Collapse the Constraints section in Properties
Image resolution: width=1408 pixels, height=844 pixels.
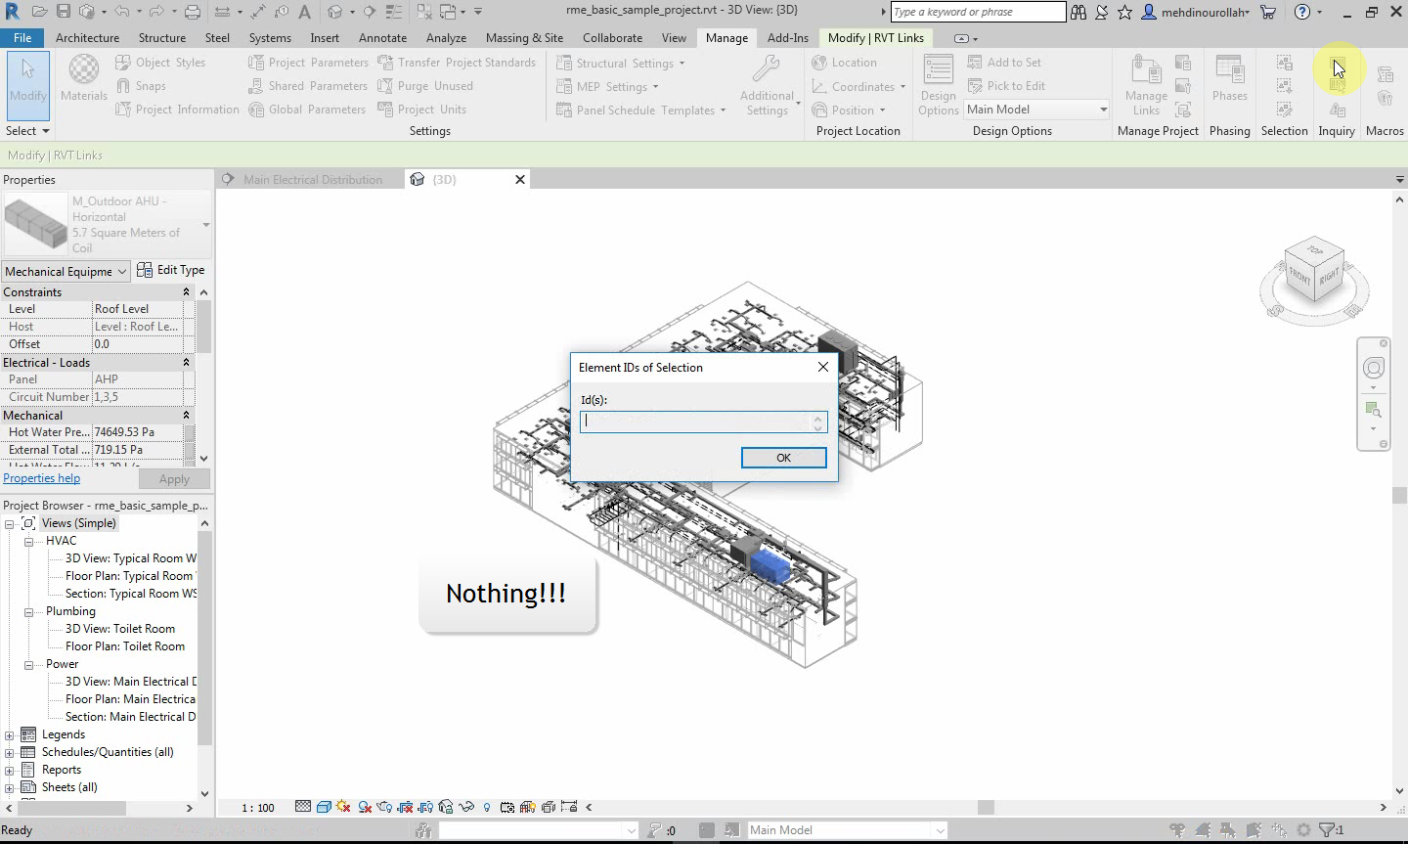tap(186, 292)
